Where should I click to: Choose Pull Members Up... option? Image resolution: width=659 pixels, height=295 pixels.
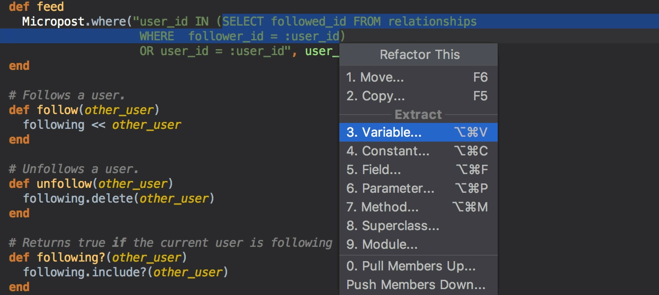(x=418, y=266)
